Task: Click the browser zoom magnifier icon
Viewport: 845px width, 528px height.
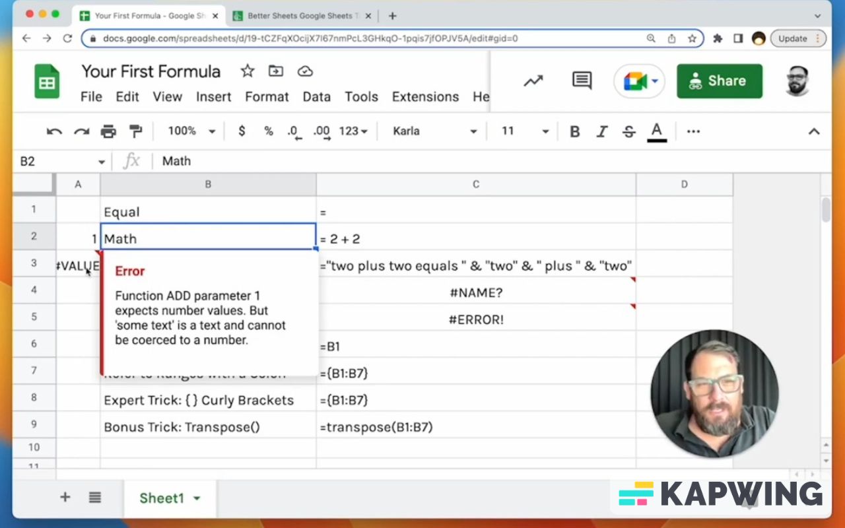Action: [x=651, y=38]
